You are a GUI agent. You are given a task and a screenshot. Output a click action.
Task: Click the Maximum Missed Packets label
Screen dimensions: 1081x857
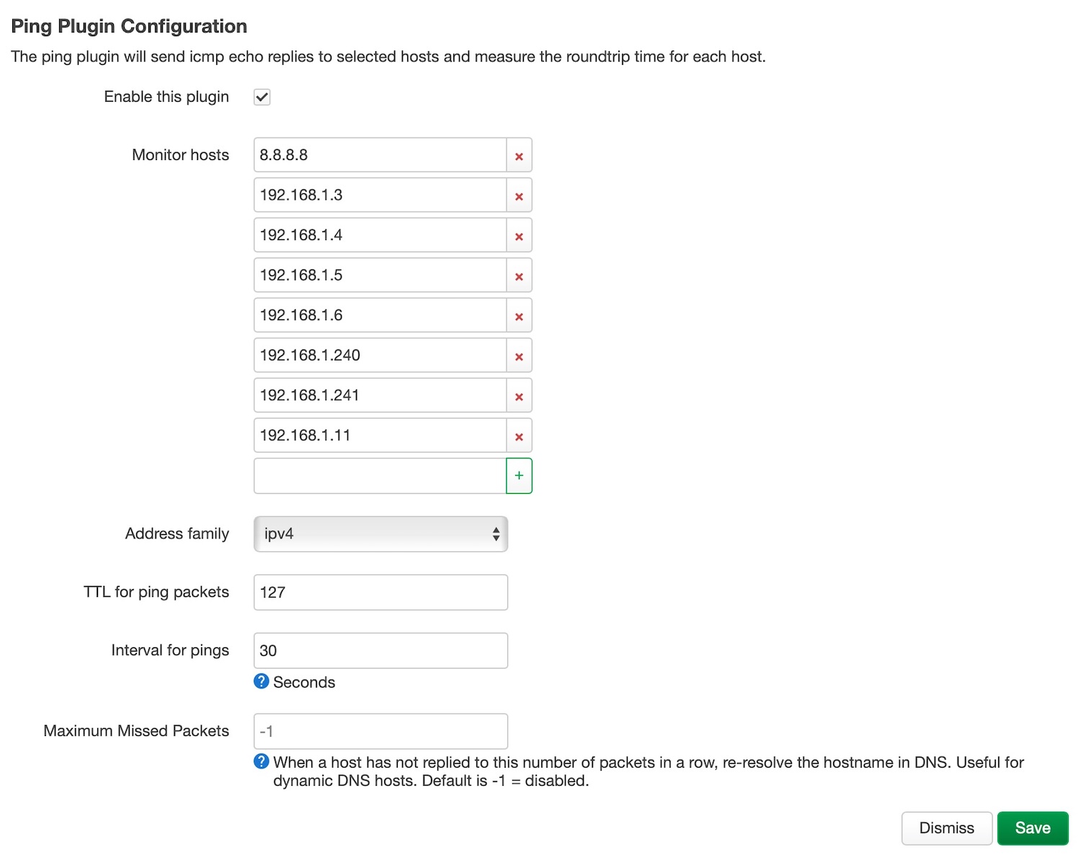(136, 731)
